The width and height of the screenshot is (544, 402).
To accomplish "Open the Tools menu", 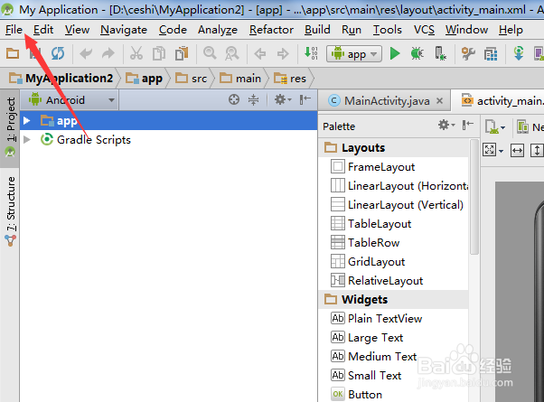I will (x=387, y=30).
